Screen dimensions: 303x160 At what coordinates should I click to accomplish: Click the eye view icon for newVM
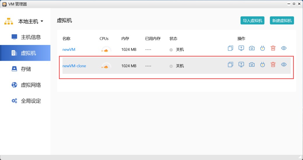click(284, 48)
